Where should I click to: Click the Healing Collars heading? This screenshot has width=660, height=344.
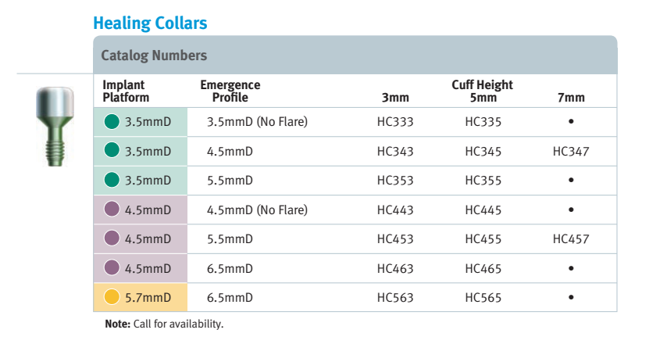pos(150,23)
